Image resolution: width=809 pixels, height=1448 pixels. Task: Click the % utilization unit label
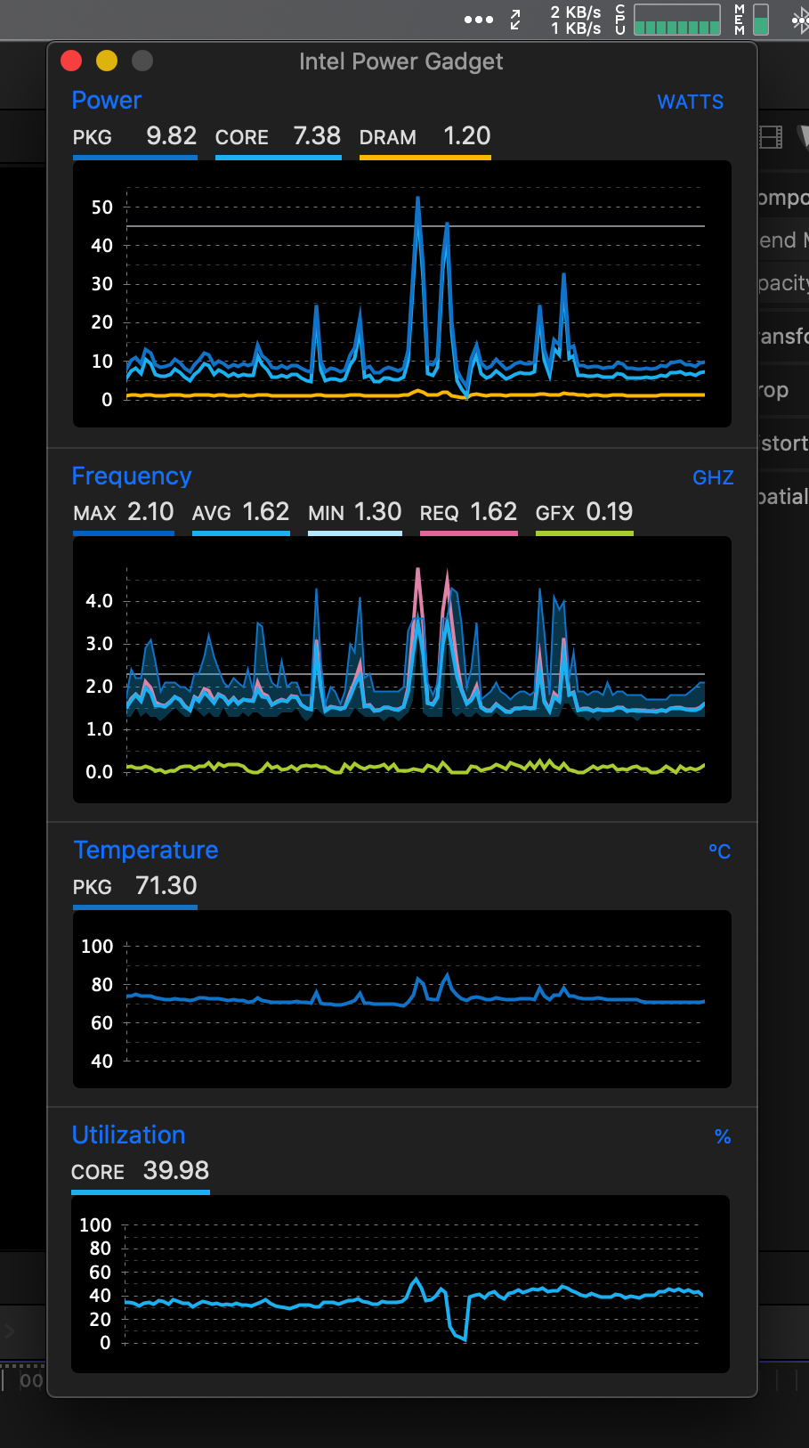pos(723,1136)
